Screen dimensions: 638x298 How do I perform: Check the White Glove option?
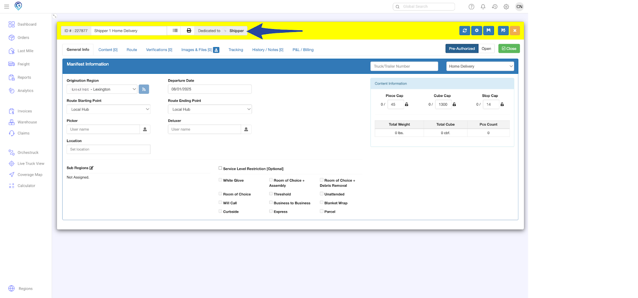(220, 180)
